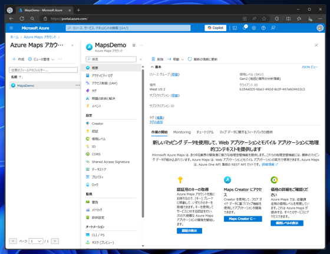
Task: Close the MapsDemo blade
Action: click(316, 45)
